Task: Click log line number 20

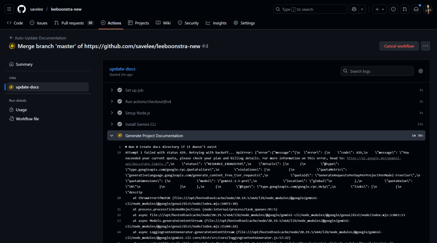Action: click(119, 198)
